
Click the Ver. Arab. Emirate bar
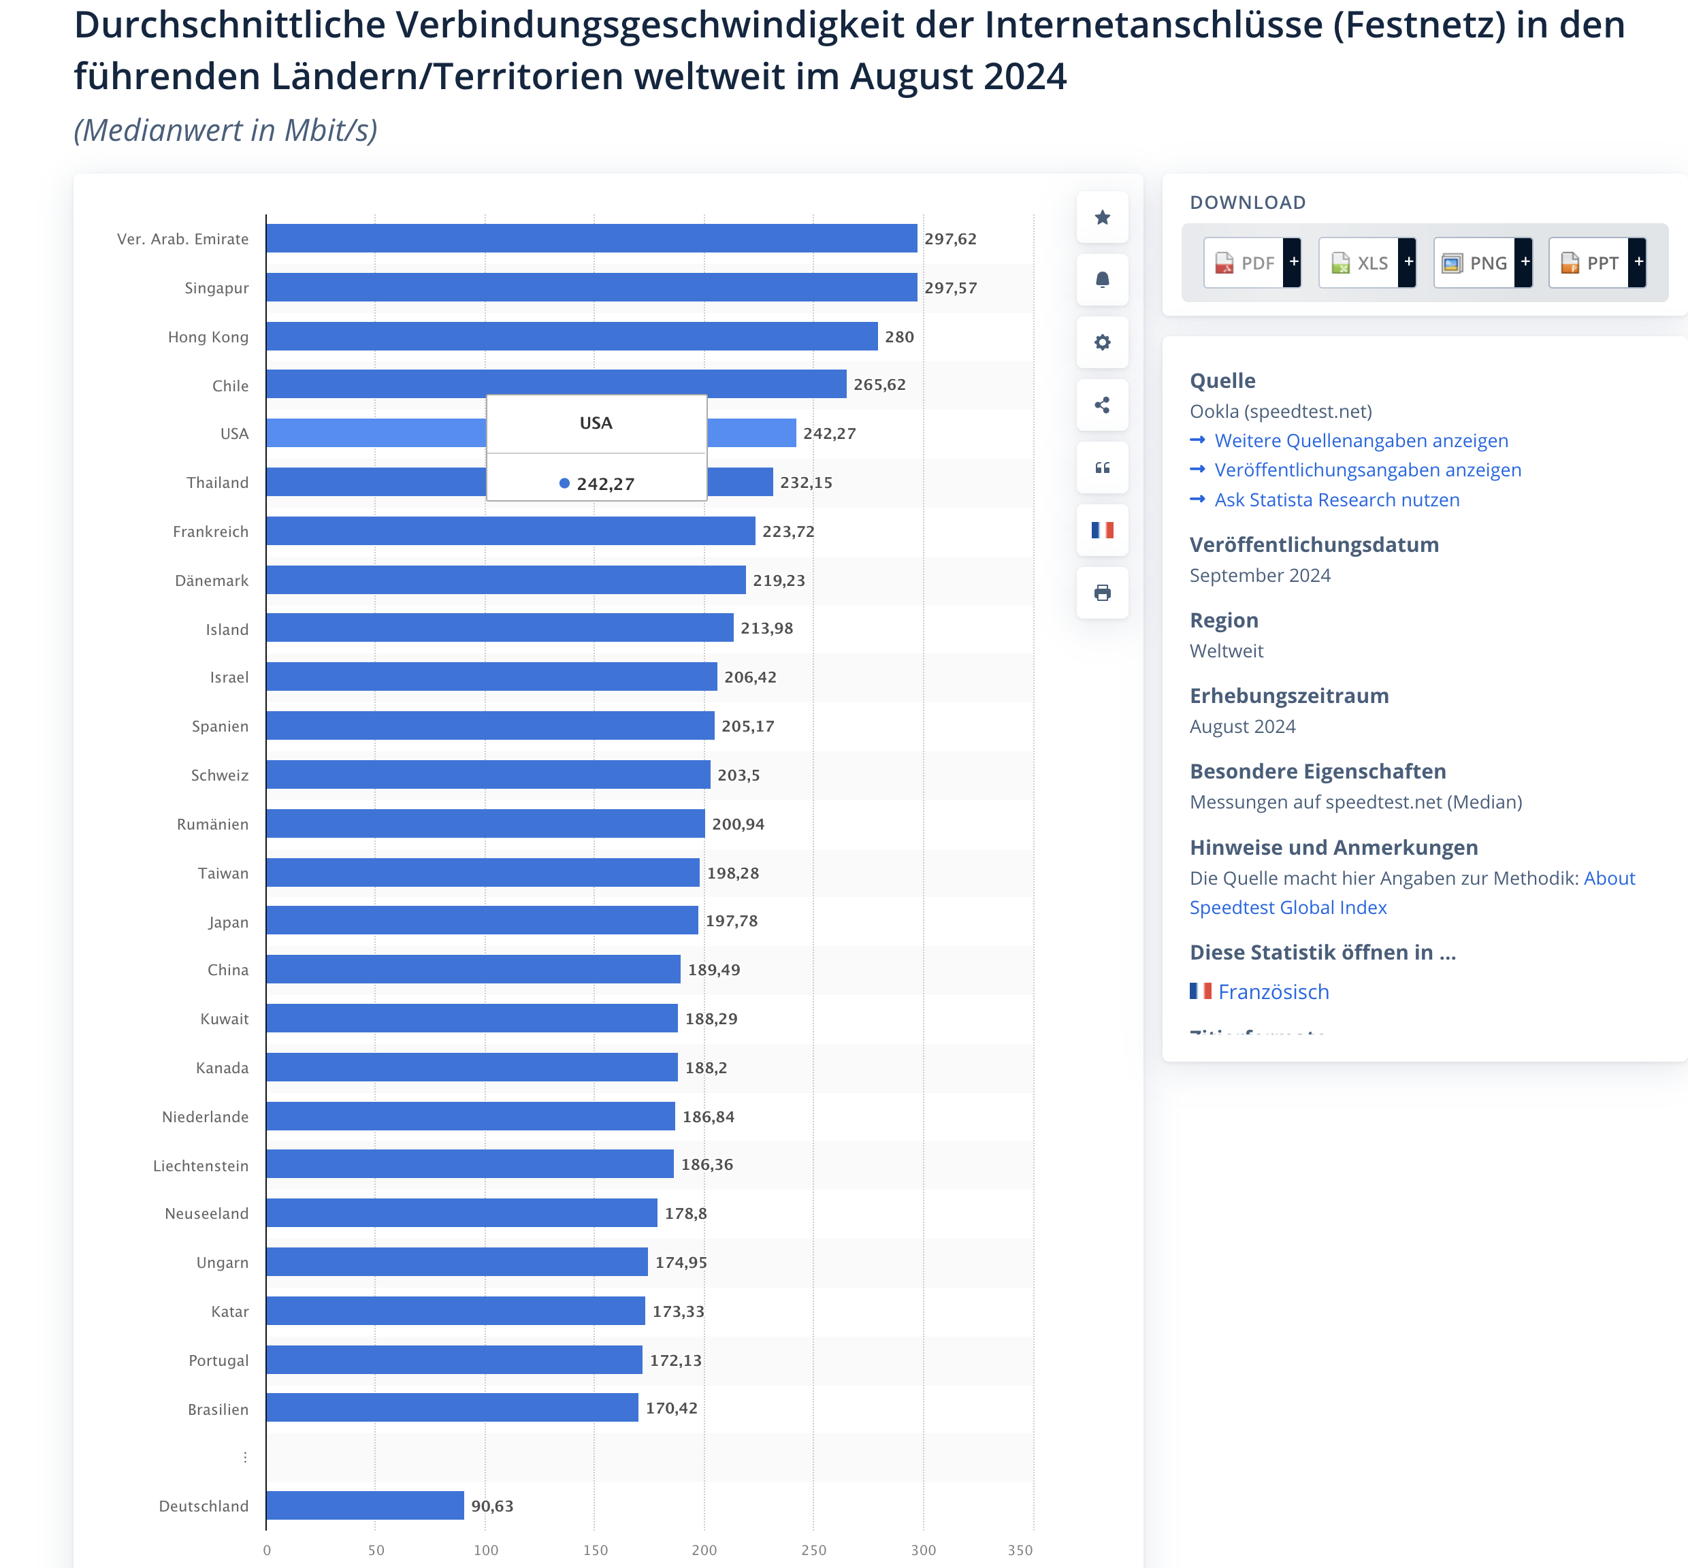tap(591, 238)
